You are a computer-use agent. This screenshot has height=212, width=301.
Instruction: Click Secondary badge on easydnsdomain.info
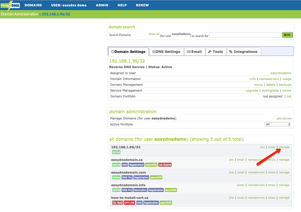pyautogui.click(x=140, y=190)
